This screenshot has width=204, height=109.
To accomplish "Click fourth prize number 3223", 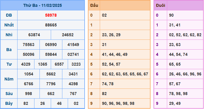I will click(x=76, y=64).
